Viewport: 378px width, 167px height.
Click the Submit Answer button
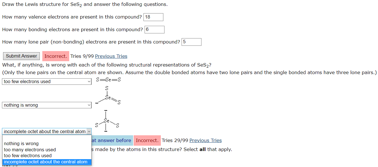[x=21, y=56]
